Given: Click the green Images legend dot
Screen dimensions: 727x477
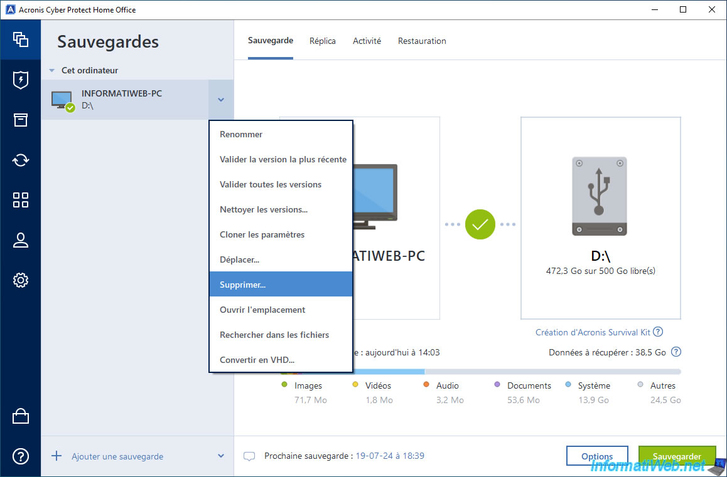Looking at the screenshot, I should pyautogui.click(x=284, y=385).
